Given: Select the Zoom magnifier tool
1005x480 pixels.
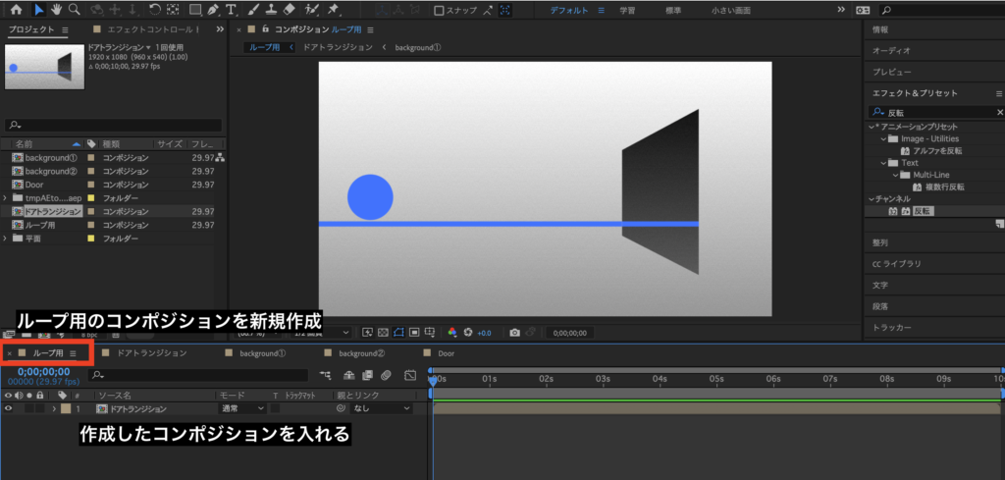Looking at the screenshot, I should click(74, 10).
